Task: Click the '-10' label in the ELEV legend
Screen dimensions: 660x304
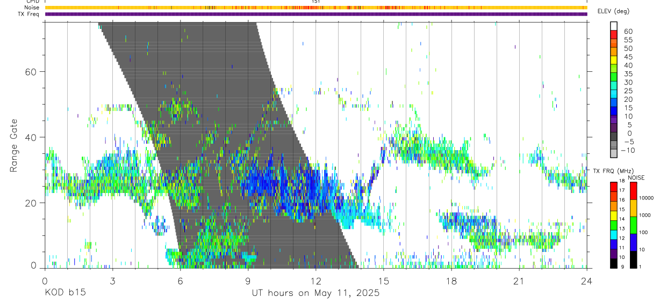Action: pyautogui.click(x=627, y=150)
